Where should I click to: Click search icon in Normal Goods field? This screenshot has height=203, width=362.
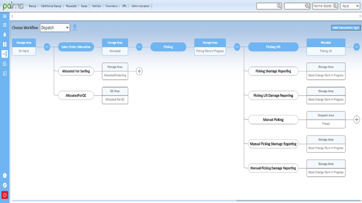(335, 6)
